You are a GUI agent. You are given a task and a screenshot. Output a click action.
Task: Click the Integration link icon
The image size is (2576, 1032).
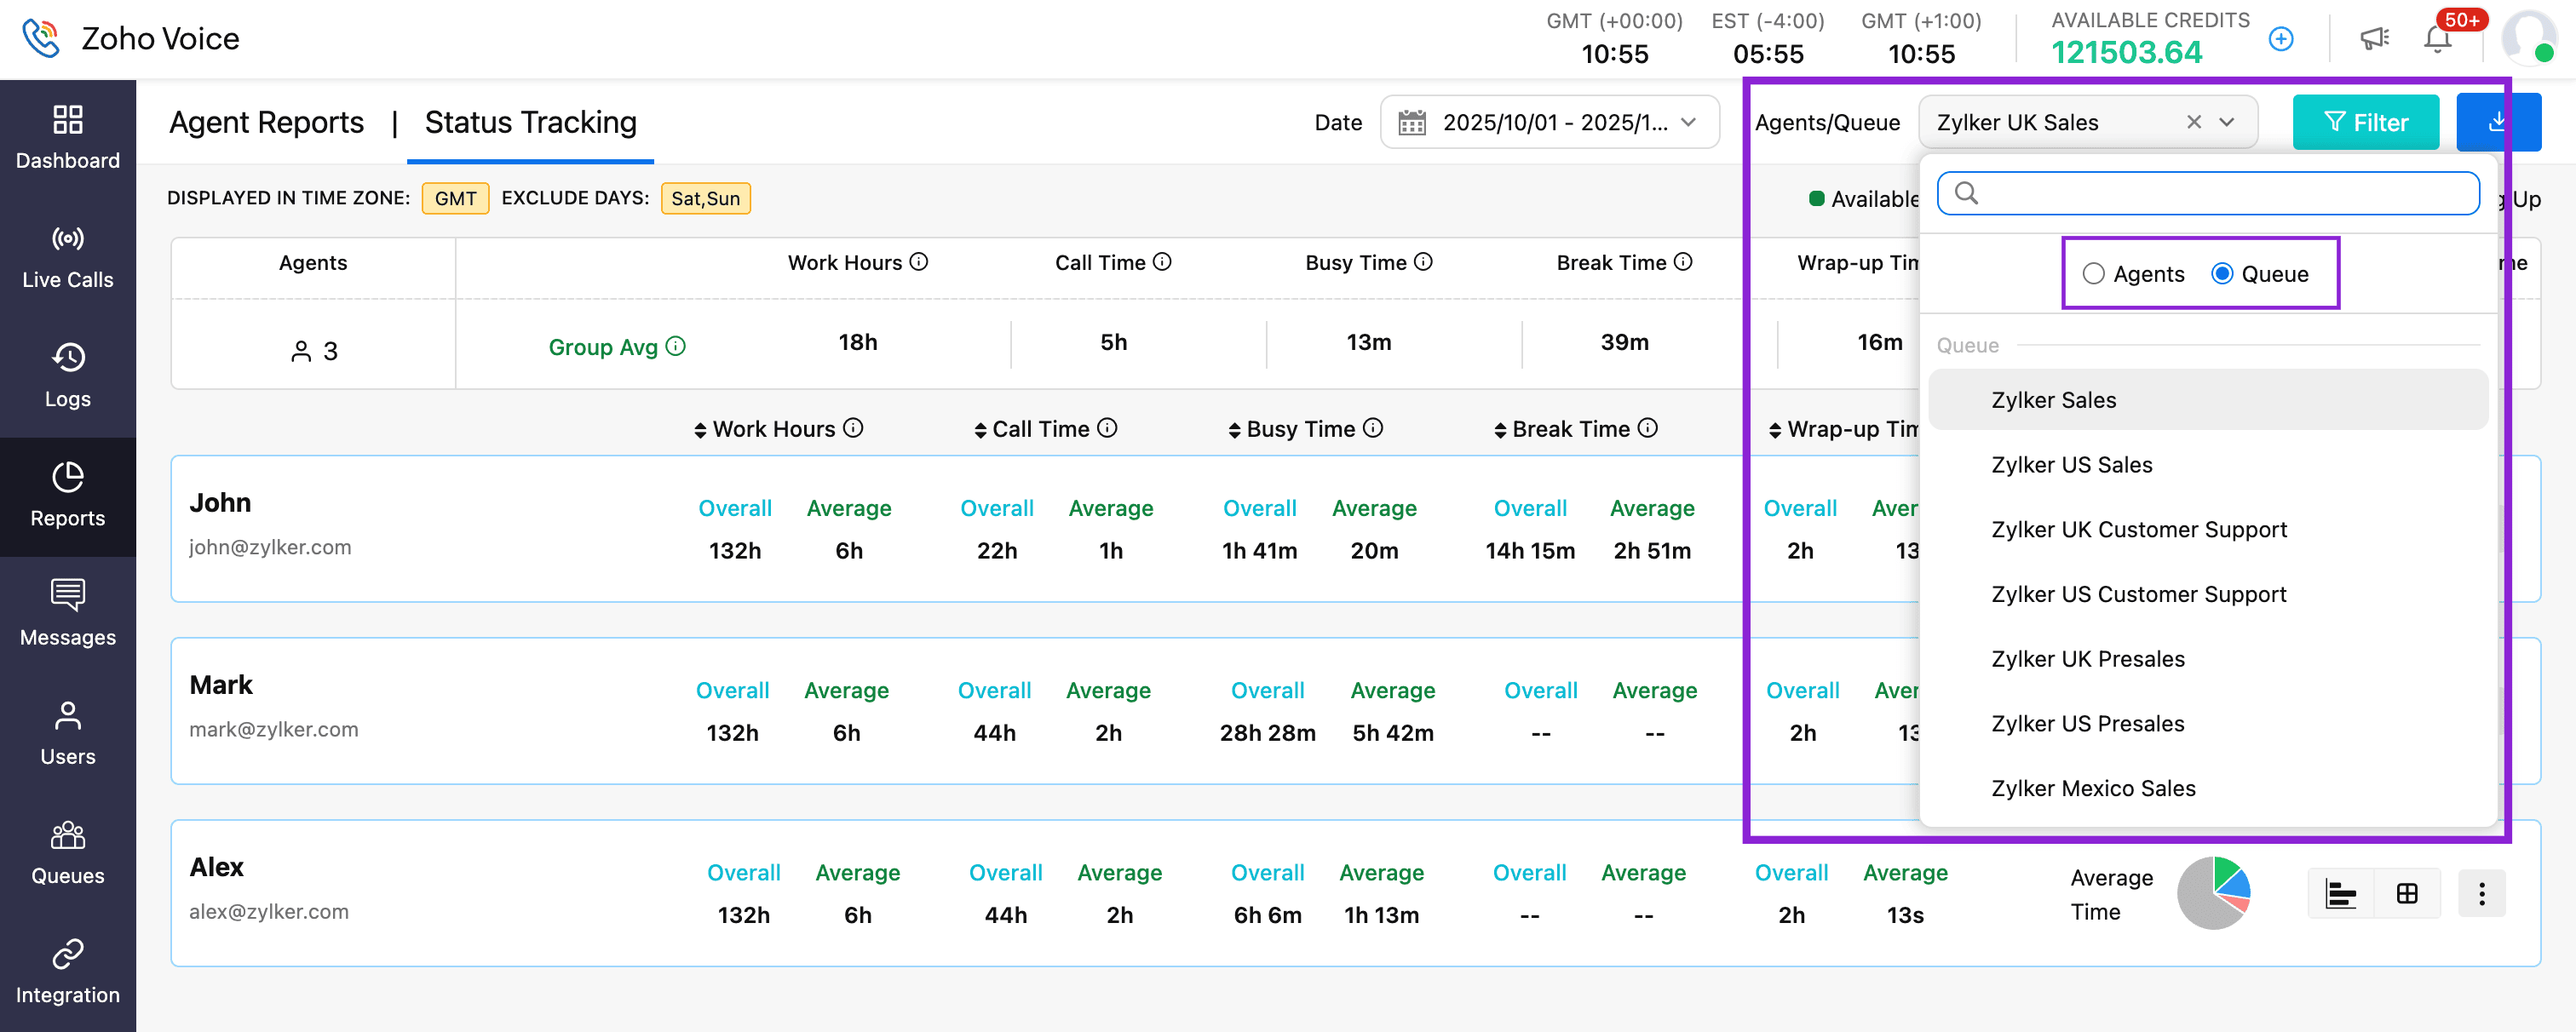pos(67,953)
